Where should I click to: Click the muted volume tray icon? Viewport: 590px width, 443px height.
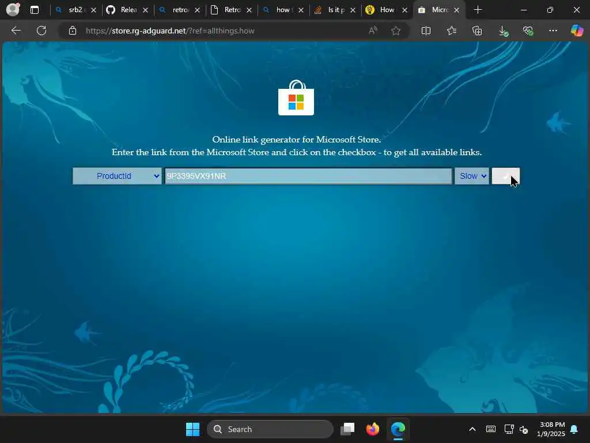click(524, 429)
